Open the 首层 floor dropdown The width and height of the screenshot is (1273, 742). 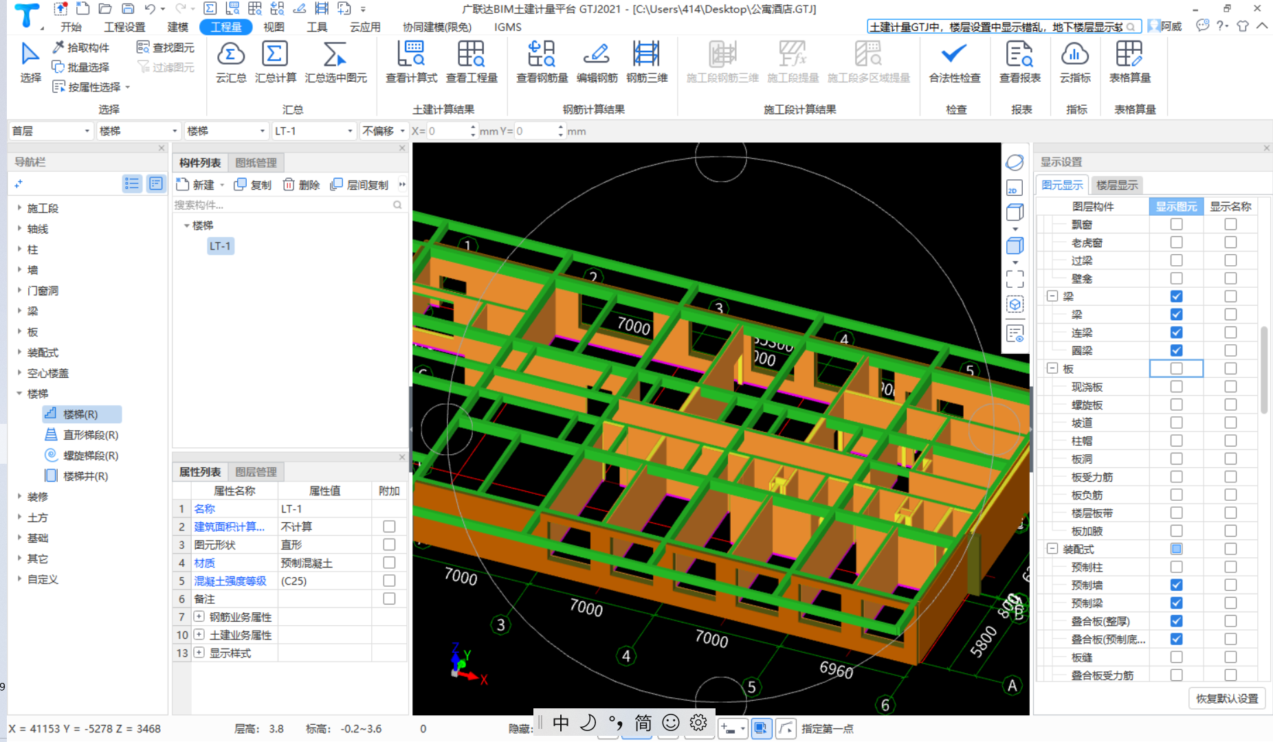coord(51,131)
